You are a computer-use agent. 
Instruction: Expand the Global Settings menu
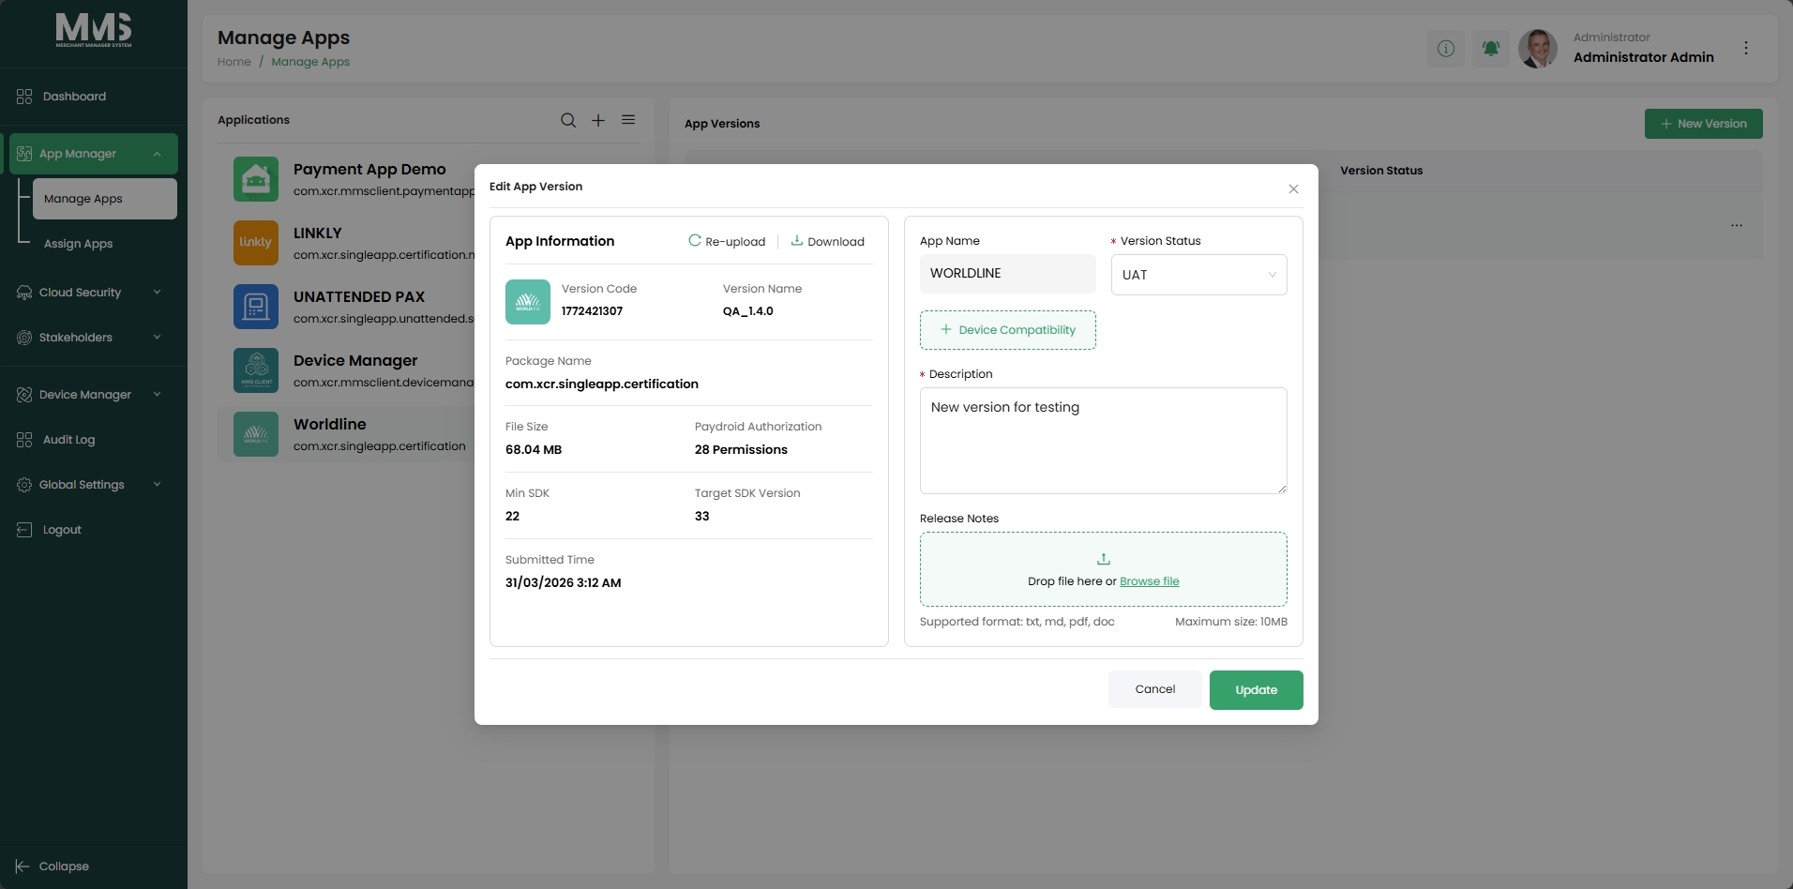tap(94, 485)
